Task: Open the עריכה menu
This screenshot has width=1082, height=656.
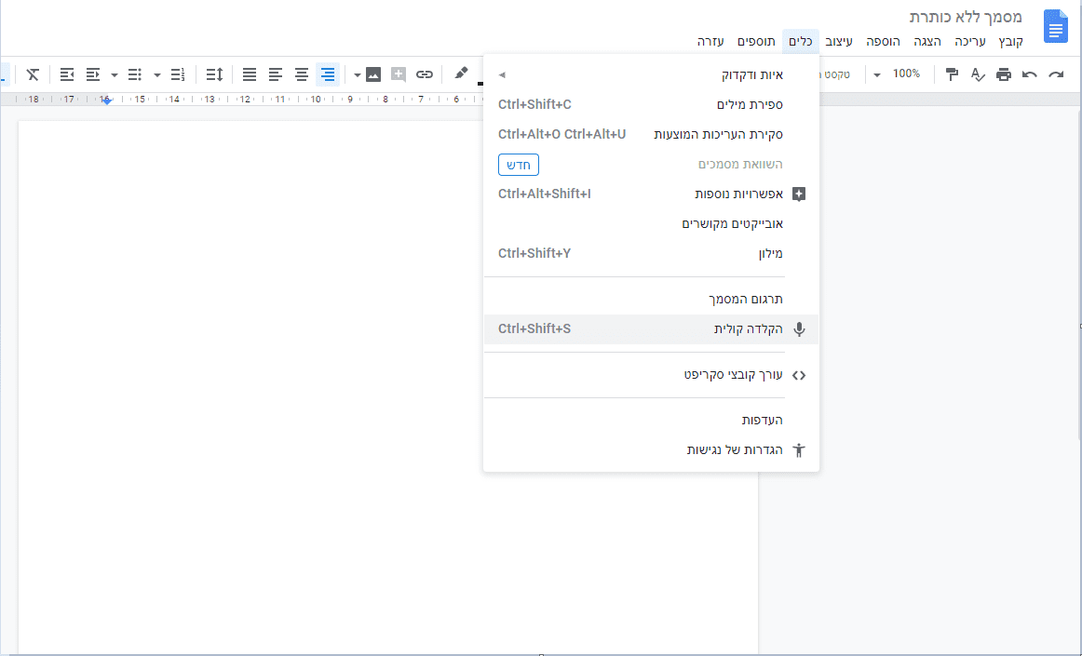Action: click(x=969, y=41)
